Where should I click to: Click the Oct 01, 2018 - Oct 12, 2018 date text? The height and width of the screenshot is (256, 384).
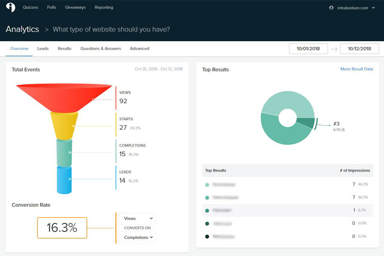point(159,69)
